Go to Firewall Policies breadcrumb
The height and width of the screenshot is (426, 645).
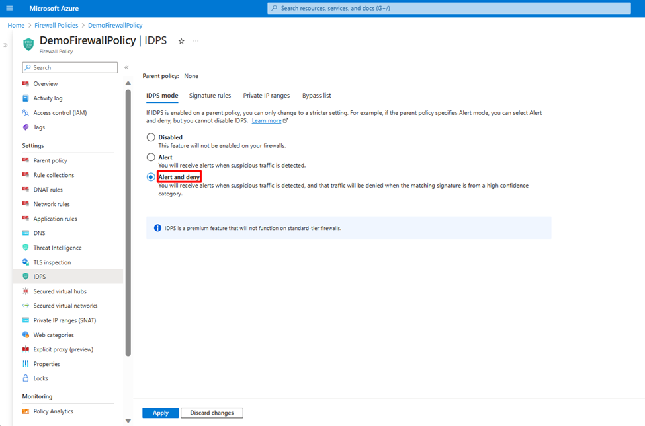(x=56, y=26)
